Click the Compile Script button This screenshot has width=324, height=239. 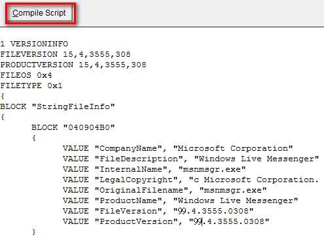[39, 13]
